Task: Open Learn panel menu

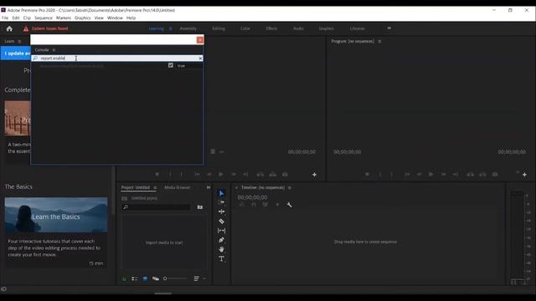Action: pos(19,41)
